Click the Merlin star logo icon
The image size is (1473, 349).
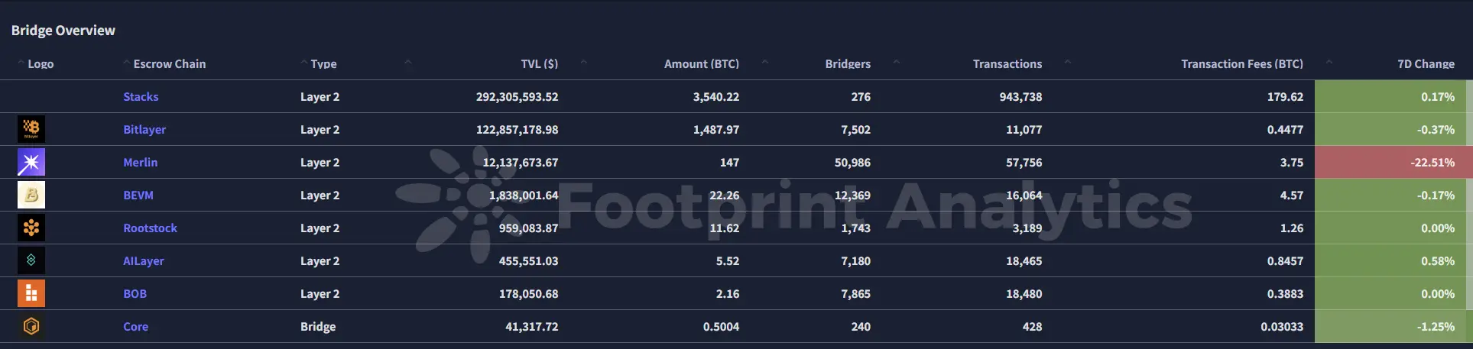click(x=31, y=162)
